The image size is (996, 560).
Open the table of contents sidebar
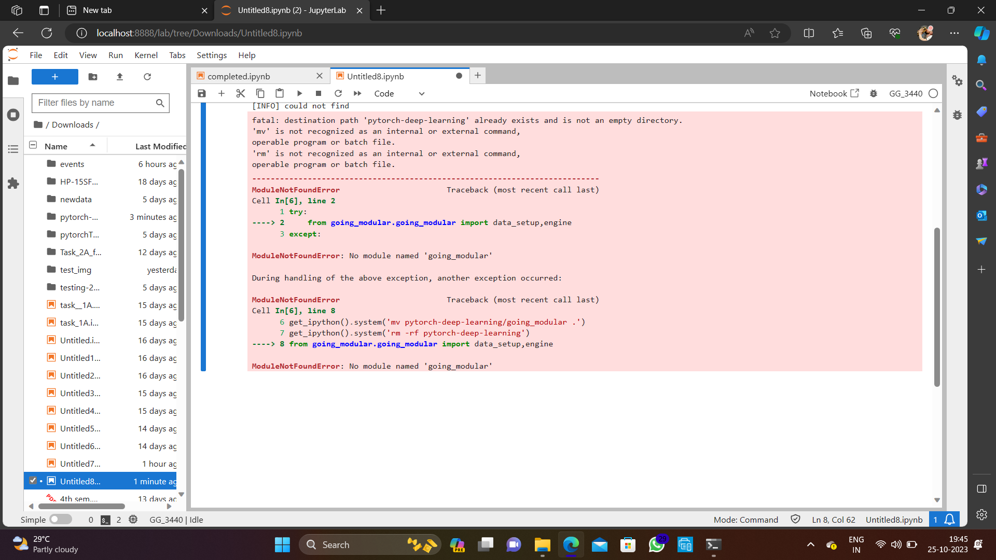coord(13,149)
